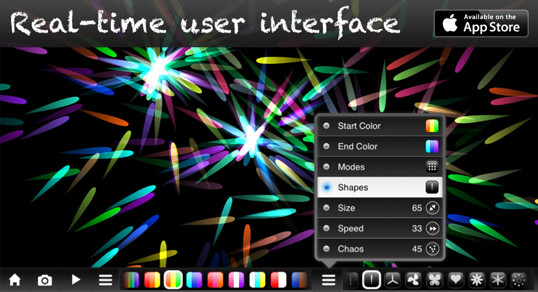Select the fan blades shape
The image size is (538, 292).
click(x=413, y=280)
